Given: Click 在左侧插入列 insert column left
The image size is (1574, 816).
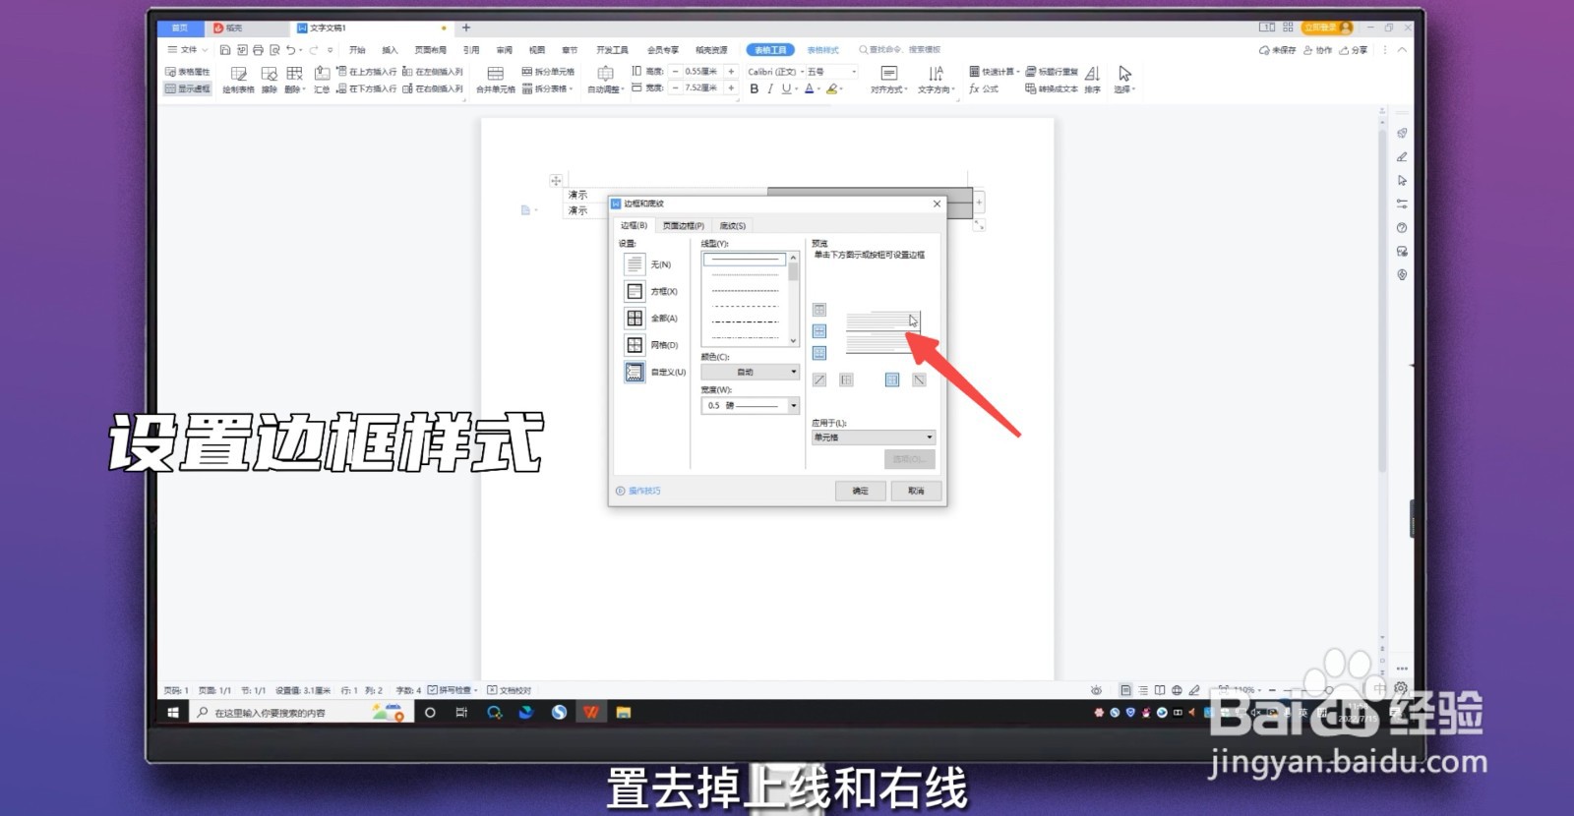Looking at the screenshot, I should [433, 72].
